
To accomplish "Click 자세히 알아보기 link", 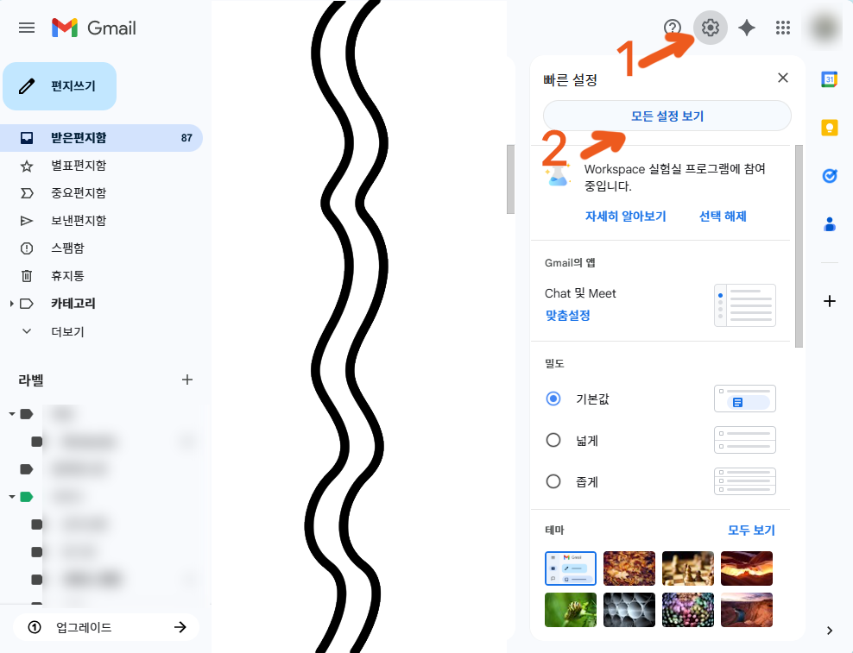I will pos(626,216).
